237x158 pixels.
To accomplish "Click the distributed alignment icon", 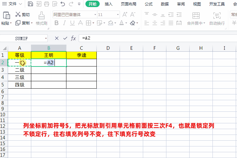I will [179, 23].
